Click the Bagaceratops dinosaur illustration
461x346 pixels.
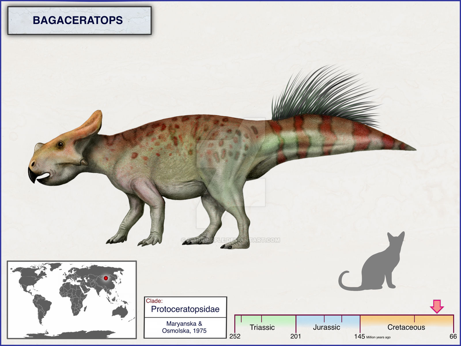(x=222, y=157)
